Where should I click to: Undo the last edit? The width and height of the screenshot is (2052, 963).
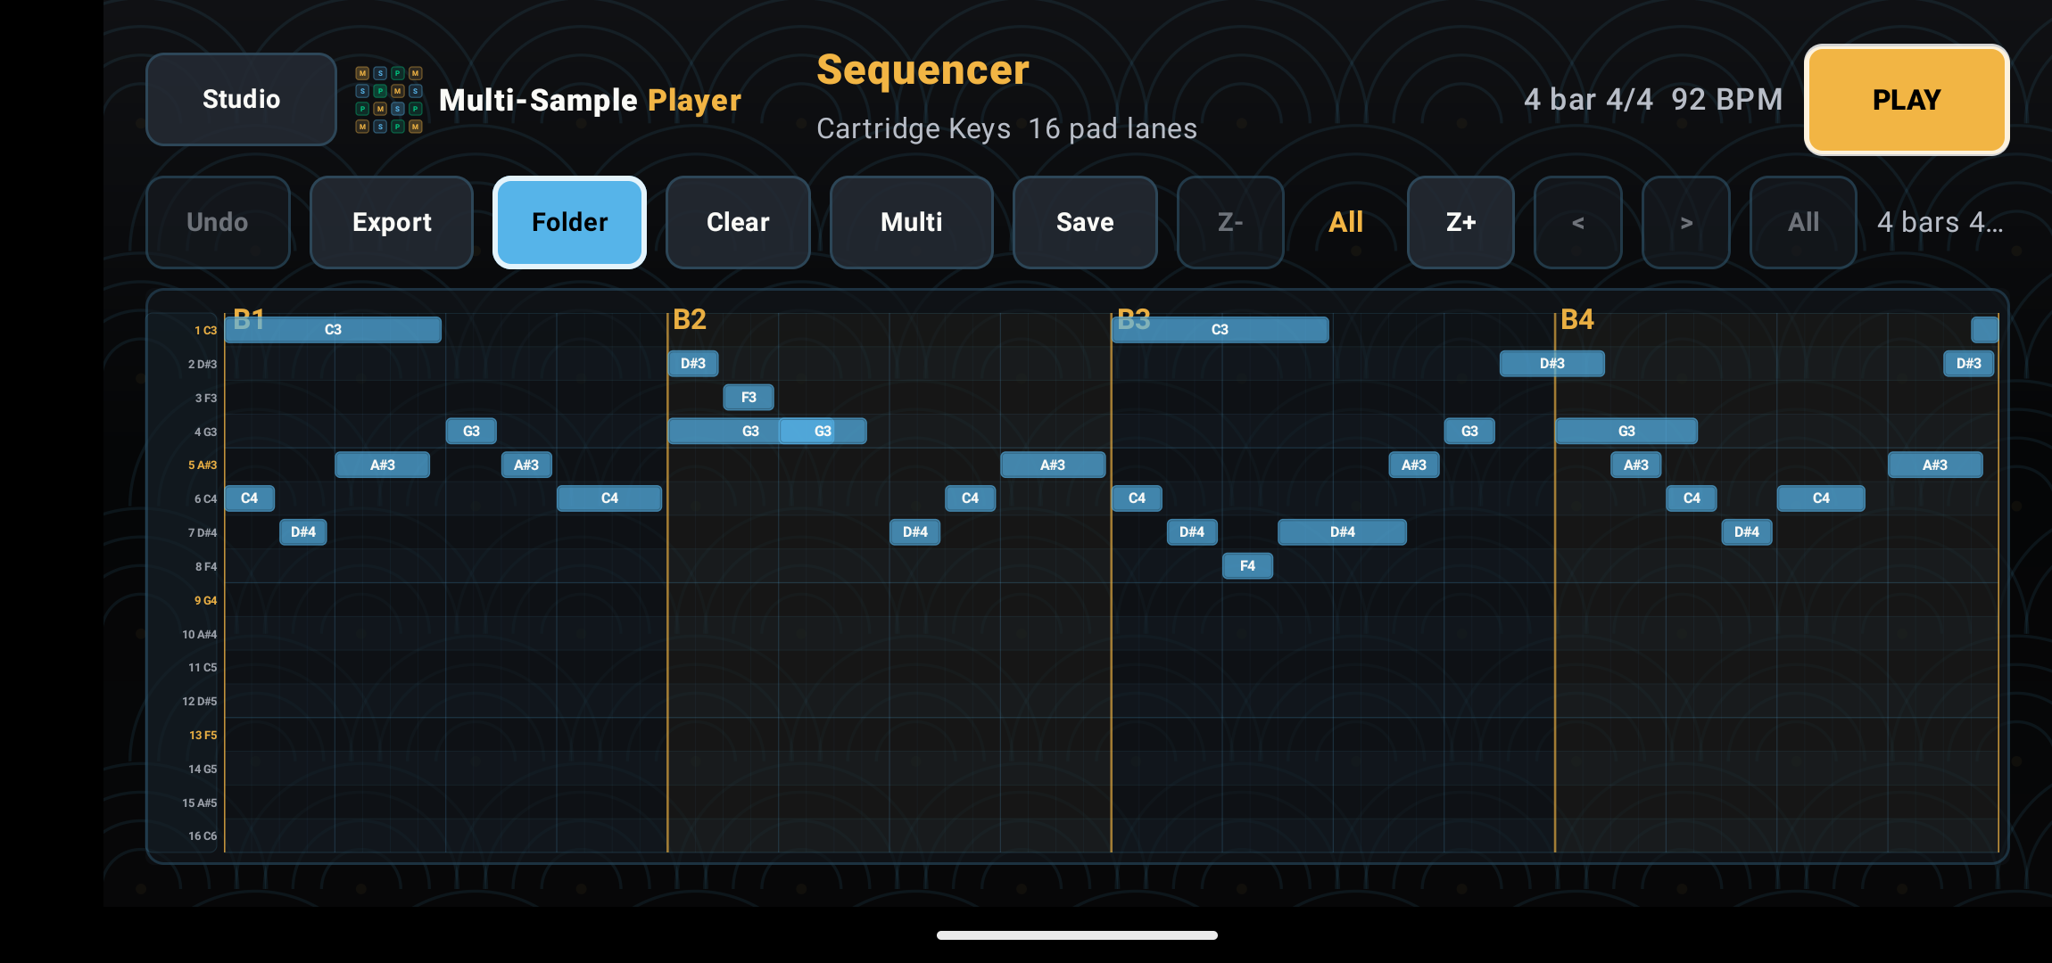(x=218, y=222)
